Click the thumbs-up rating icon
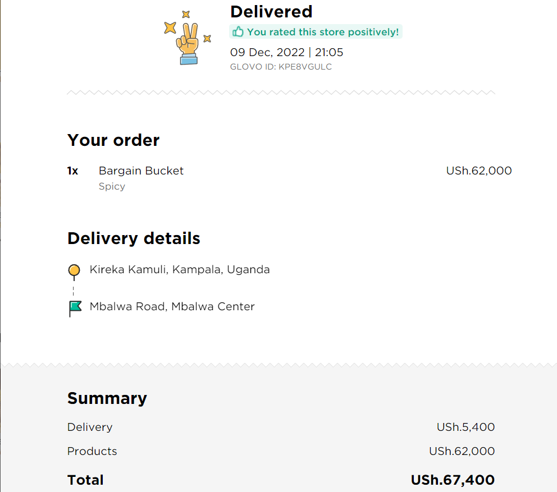This screenshot has height=492, width=557. (x=238, y=31)
